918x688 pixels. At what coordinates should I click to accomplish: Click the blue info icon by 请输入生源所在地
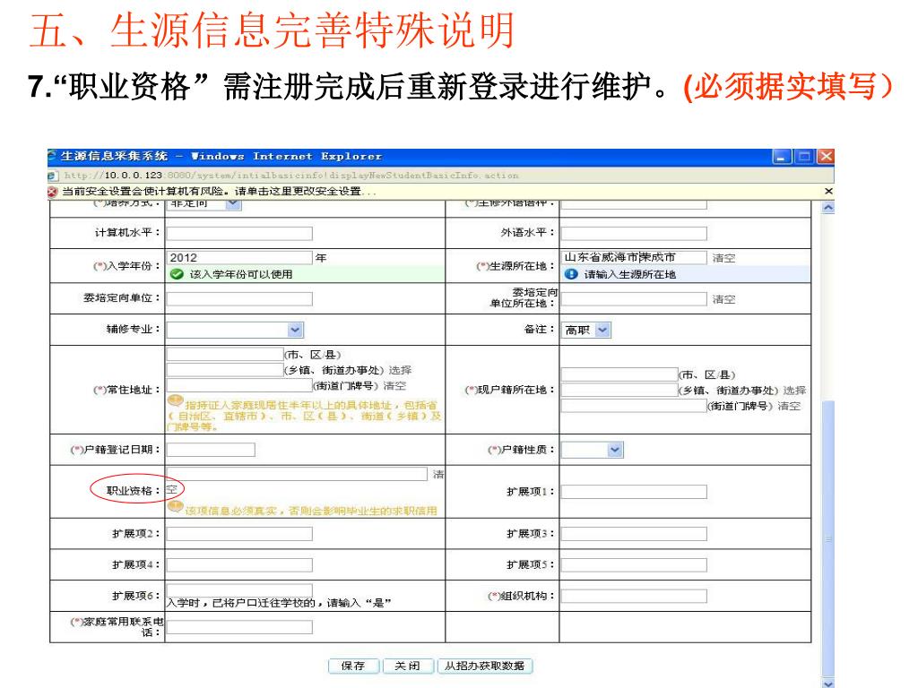pos(571,274)
